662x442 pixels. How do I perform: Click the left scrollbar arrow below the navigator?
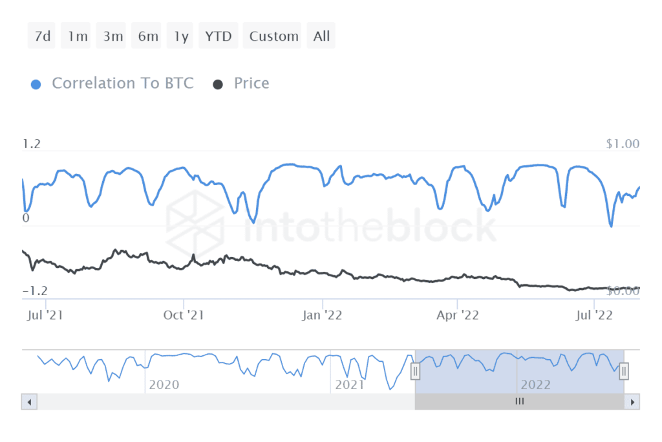29,401
